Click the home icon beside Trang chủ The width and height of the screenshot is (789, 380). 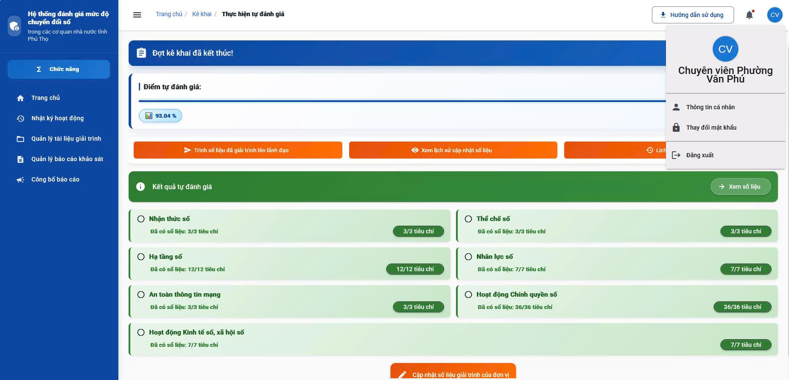[x=20, y=98]
